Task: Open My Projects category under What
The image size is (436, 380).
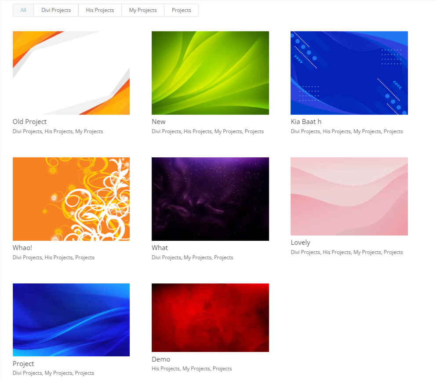Action: (x=197, y=257)
